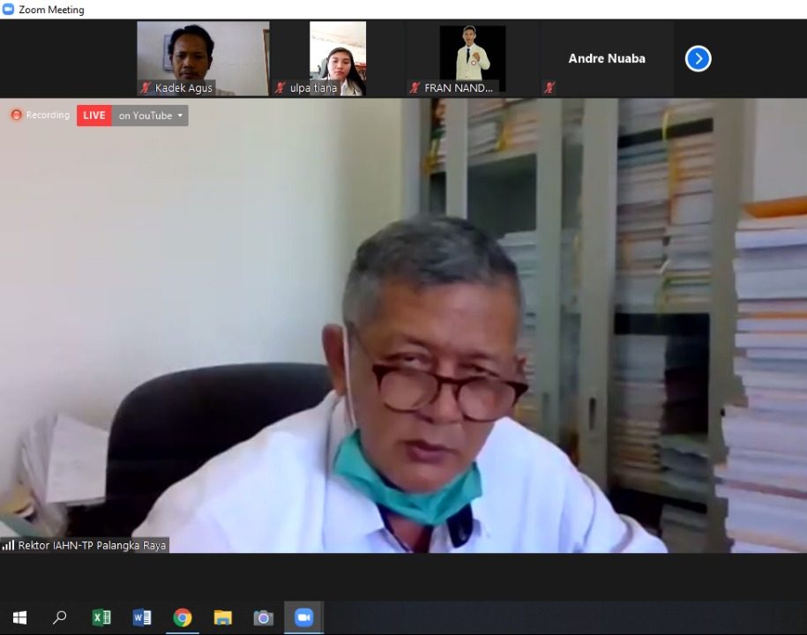Click the network signal icon on the Rektor label

7,545
